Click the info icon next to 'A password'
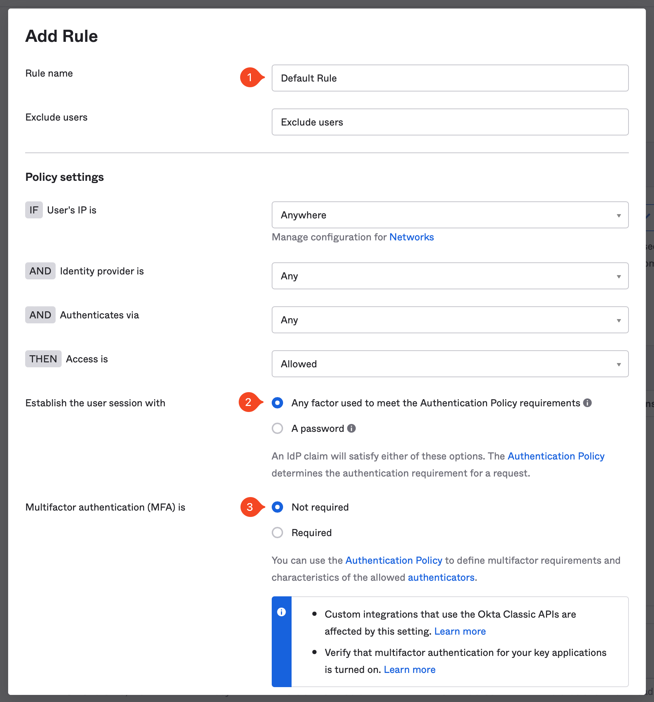The height and width of the screenshot is (702, 654). pos(351,428)
